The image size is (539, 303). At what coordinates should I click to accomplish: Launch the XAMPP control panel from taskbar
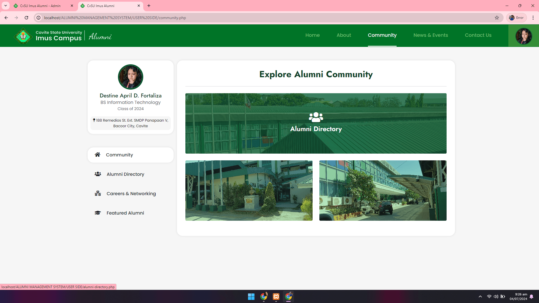[x=276, y=296]
